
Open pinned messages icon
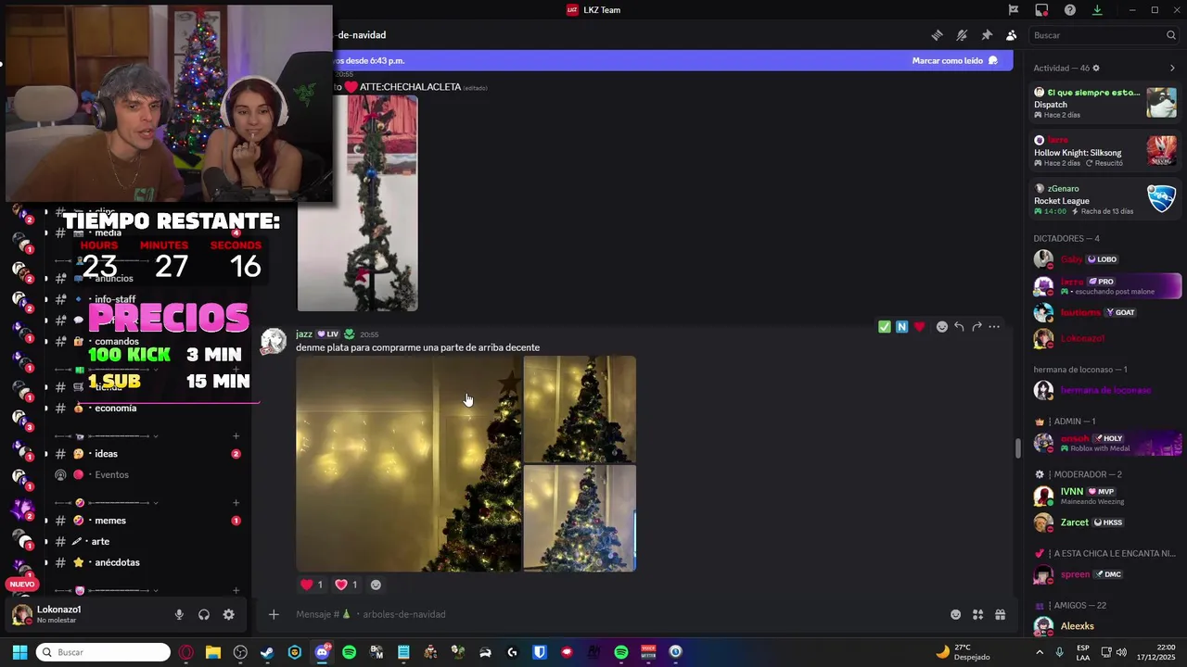987,35
